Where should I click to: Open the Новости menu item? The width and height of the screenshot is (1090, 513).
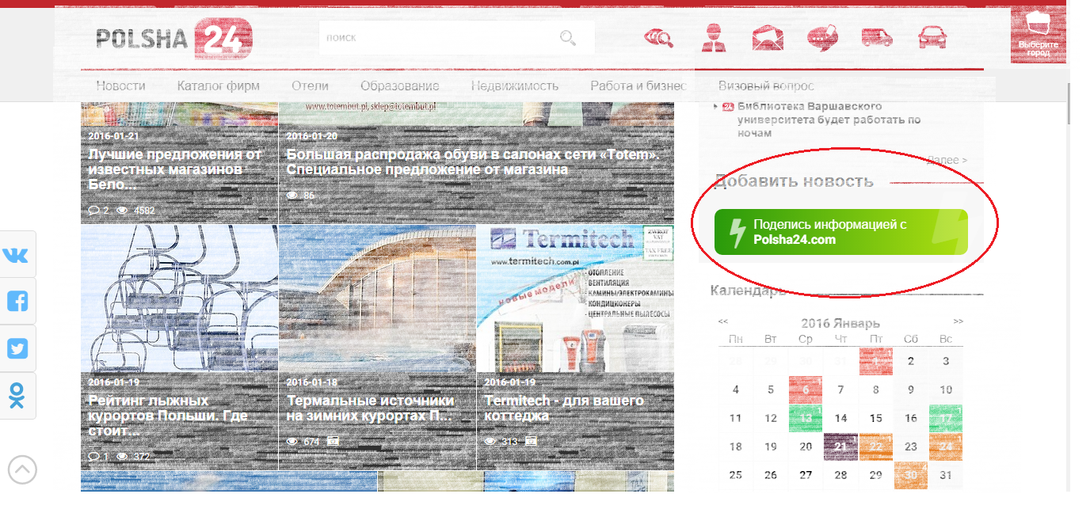point(120,86)
